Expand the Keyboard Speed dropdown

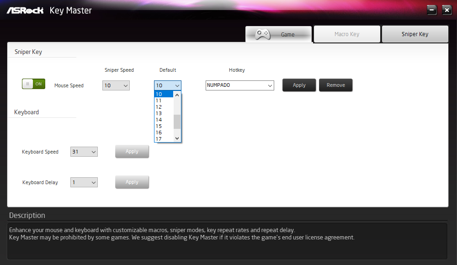click(84, 152)
